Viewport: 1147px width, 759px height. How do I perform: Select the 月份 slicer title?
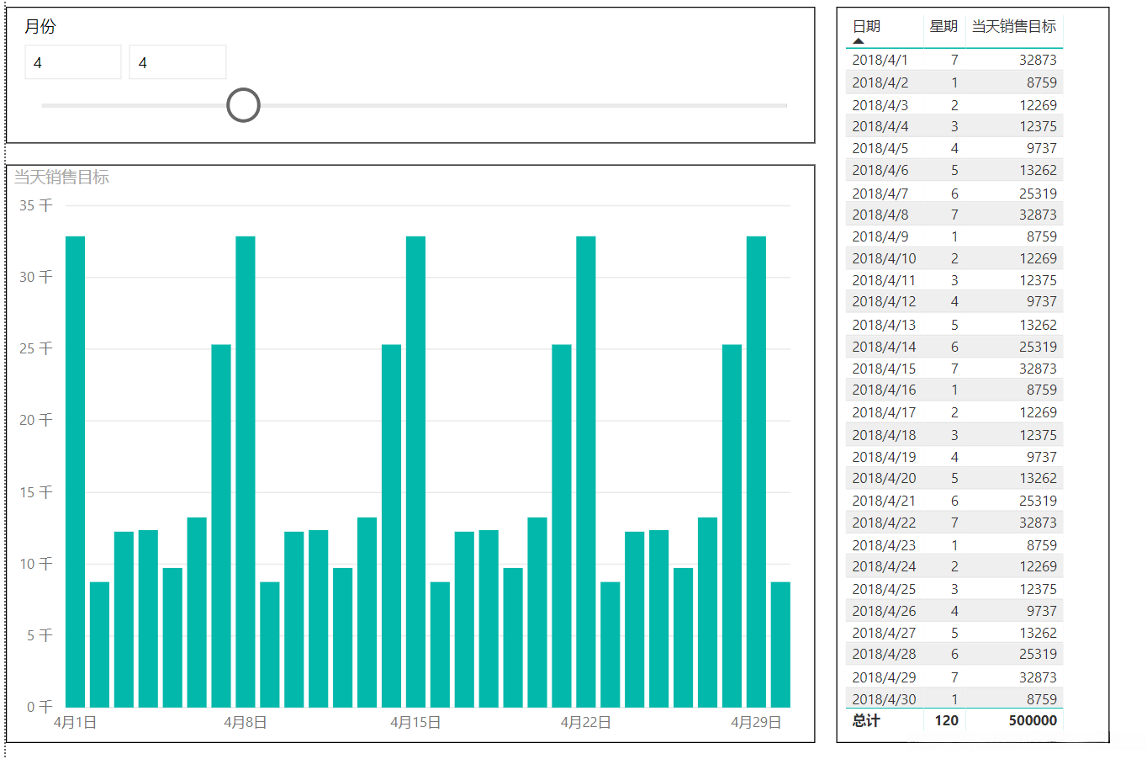tap(40, 27)
